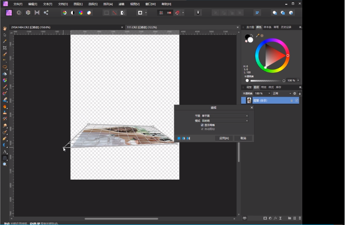
Task: Select the Artistic Text tool
Action: click(x=5, y=152)
